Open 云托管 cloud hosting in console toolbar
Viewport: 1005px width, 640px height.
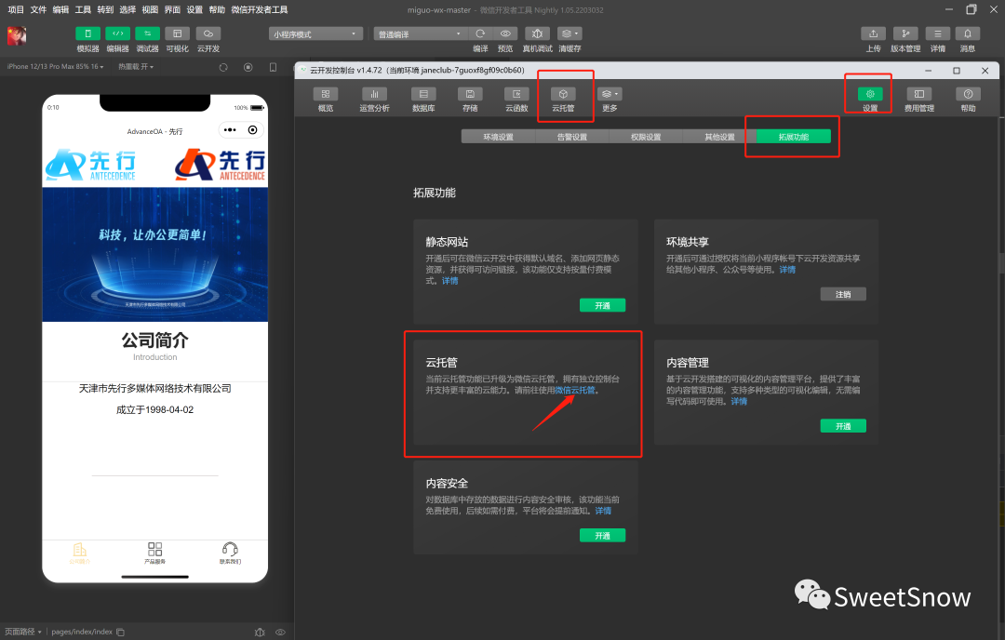563,100
